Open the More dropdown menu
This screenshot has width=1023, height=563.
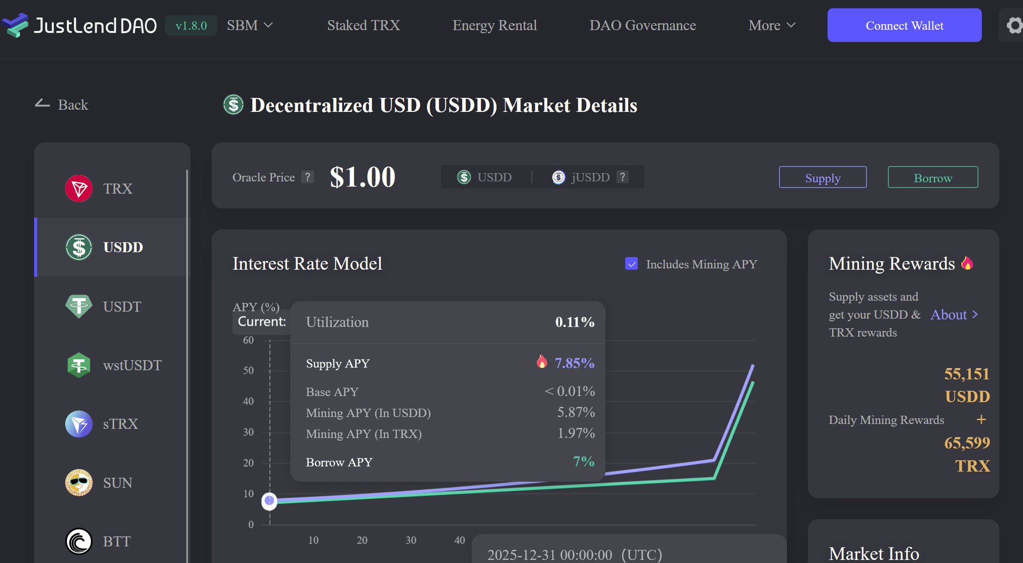[772, 25]
